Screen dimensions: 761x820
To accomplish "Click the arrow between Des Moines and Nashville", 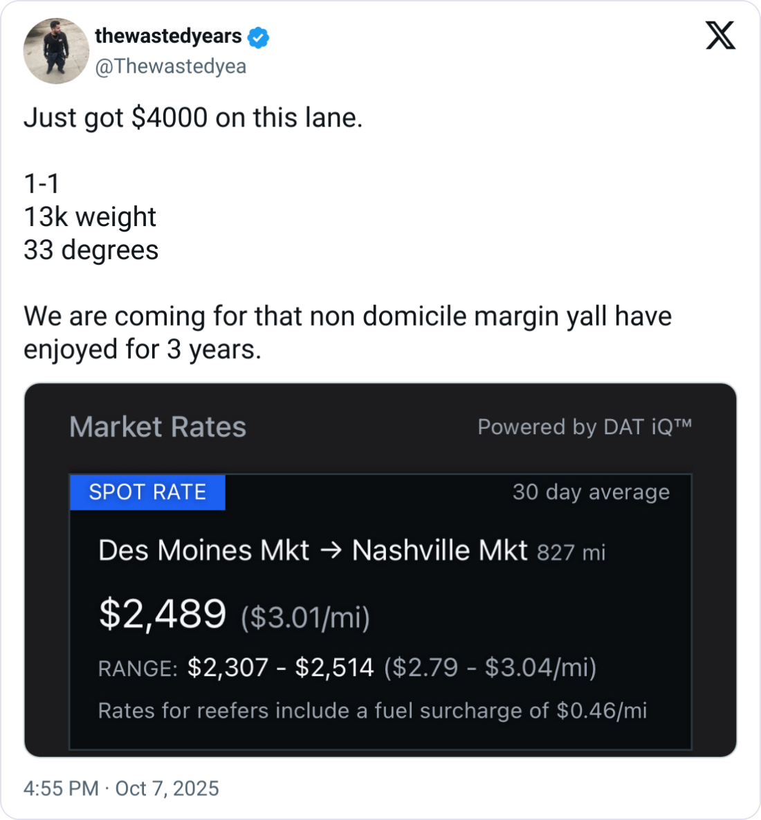I will pyautogui.click(x=331, y=551).
